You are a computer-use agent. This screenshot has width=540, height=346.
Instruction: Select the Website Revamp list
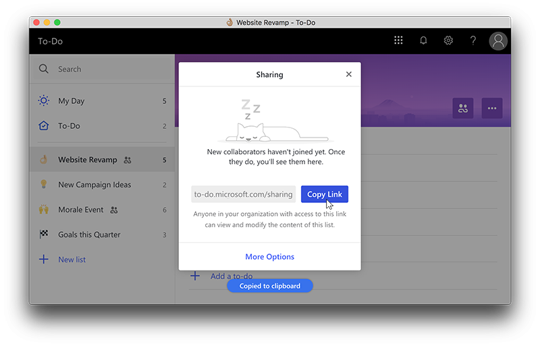click(103, 160)
